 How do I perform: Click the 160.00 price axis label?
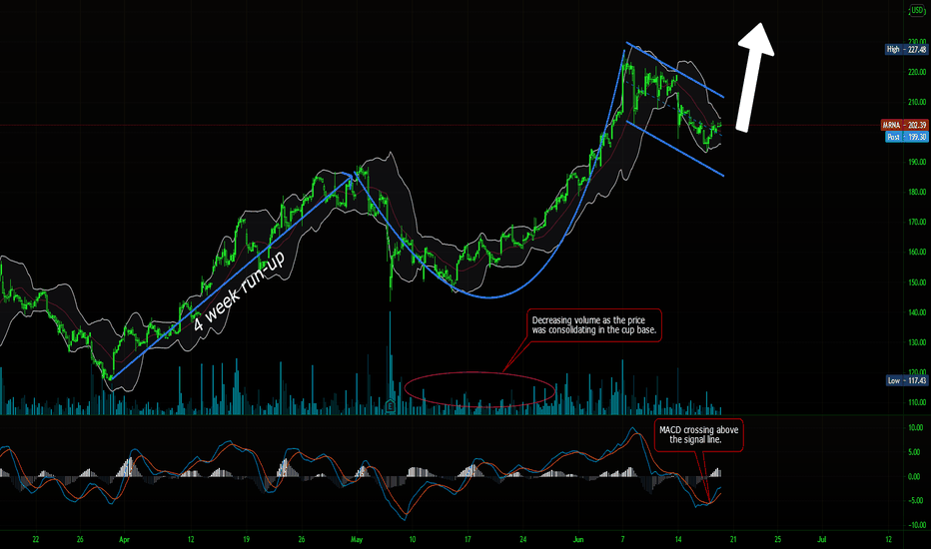point(917,252)
